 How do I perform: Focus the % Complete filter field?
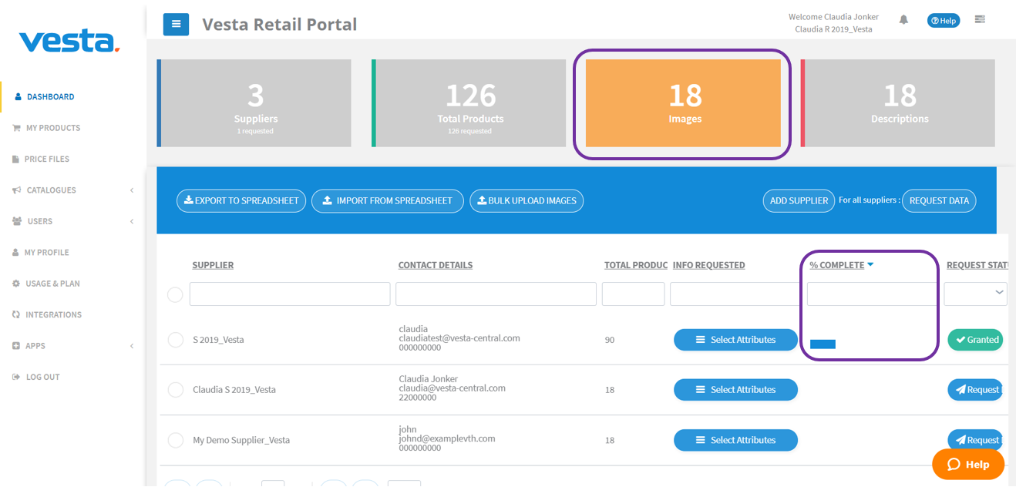point(873,294)
